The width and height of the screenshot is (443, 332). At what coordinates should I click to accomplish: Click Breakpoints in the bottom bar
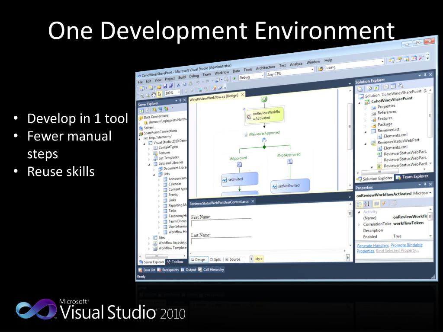(x=168, y=270)
